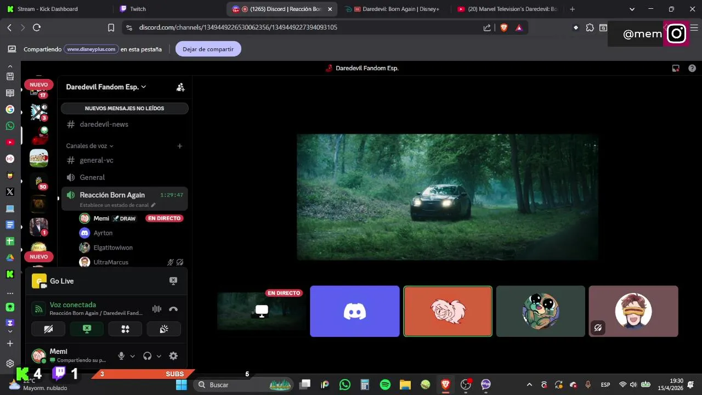
Task: Show hidden system tray icons chevron
Action: 529,385
